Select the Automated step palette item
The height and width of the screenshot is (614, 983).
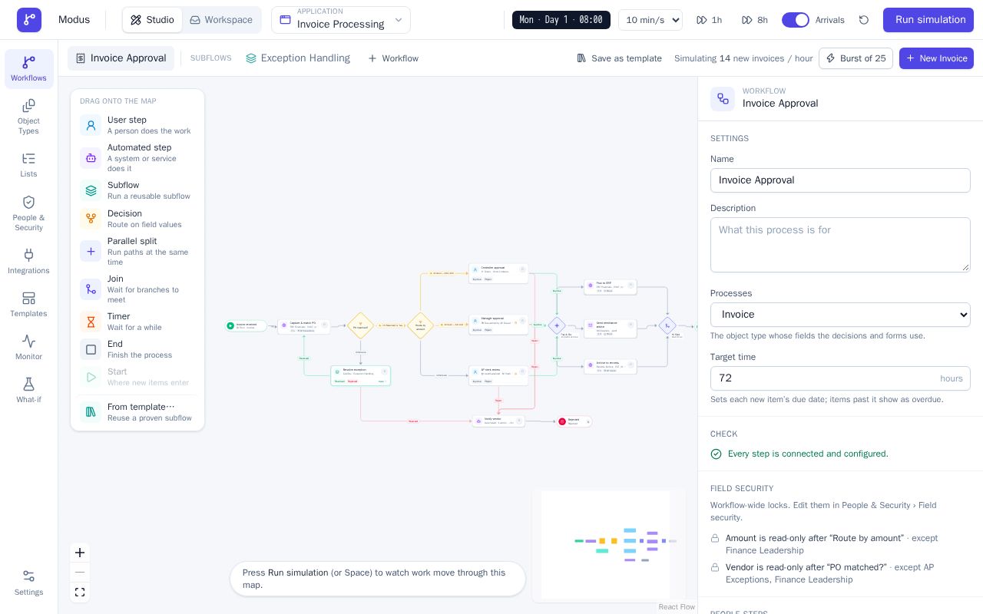137,157
